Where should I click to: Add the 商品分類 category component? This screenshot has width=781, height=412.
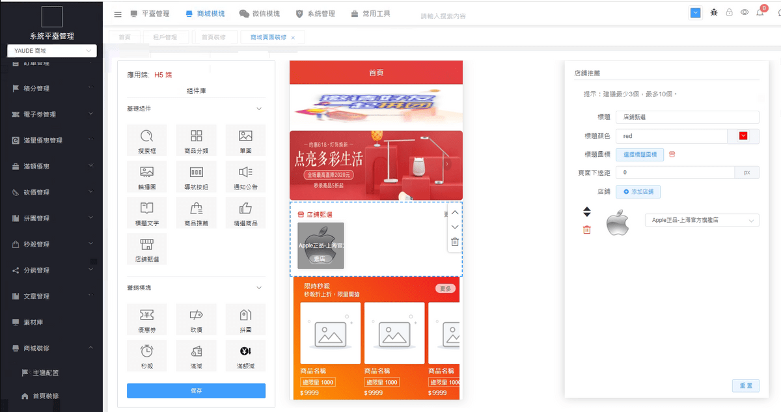tap(196, 141)
